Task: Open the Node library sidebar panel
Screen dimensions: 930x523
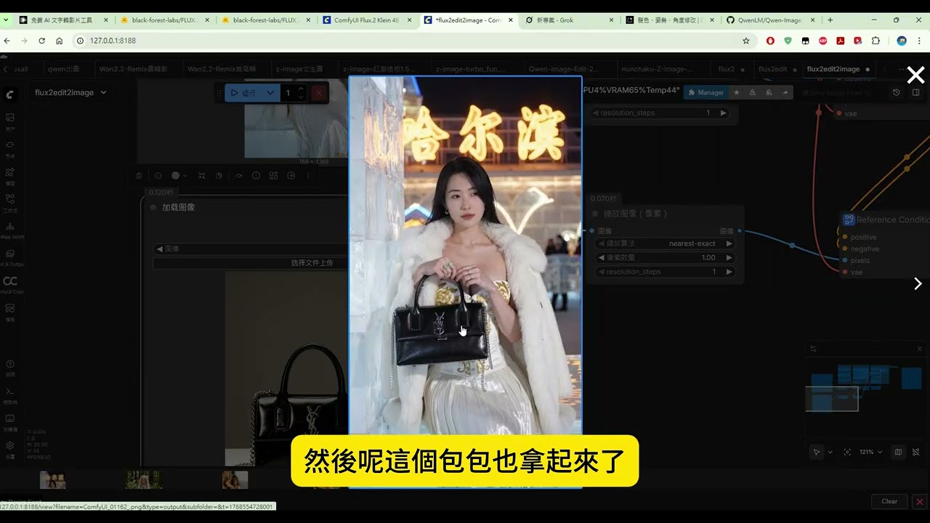Action: (10, 147)
